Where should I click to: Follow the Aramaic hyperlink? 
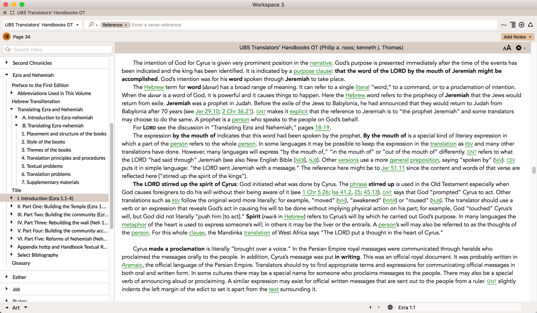(x=132, y=265)
